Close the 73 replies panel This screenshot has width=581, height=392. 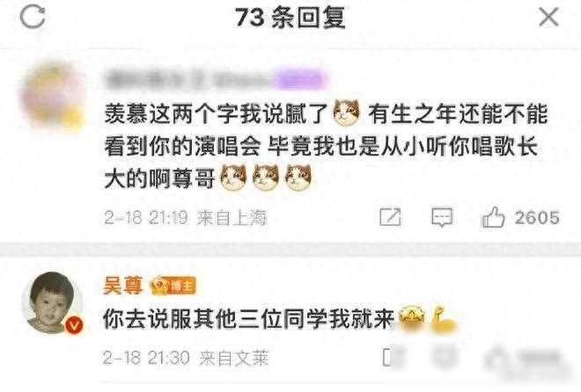tap(548, 17)
